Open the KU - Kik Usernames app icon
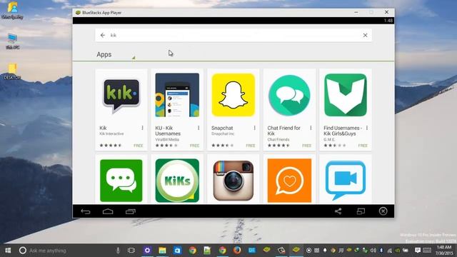Viewport: 457px width, 257px height. click(x=177, y=95)
